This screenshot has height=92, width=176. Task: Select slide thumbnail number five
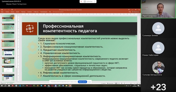(8, 52)
